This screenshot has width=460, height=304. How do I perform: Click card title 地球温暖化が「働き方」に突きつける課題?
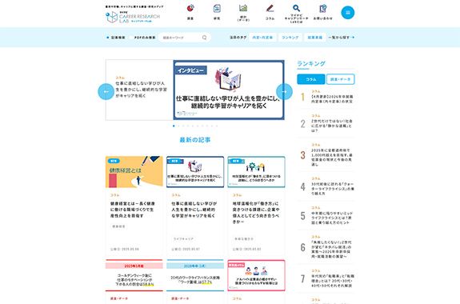(256, 213)
